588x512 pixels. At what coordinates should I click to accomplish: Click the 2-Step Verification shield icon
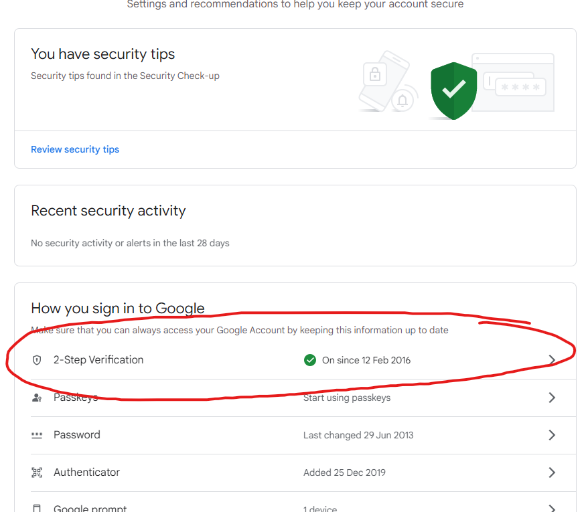(x=37, y=360)
